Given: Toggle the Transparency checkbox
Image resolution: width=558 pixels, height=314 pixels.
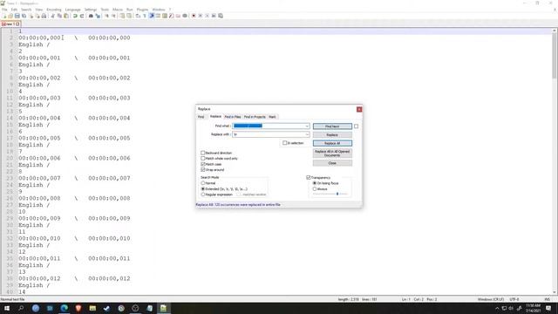Looking at the screenshot, I should coord(309,177).
